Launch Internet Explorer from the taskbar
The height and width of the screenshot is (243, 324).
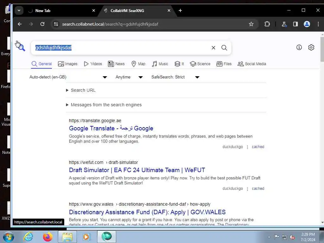28,237
